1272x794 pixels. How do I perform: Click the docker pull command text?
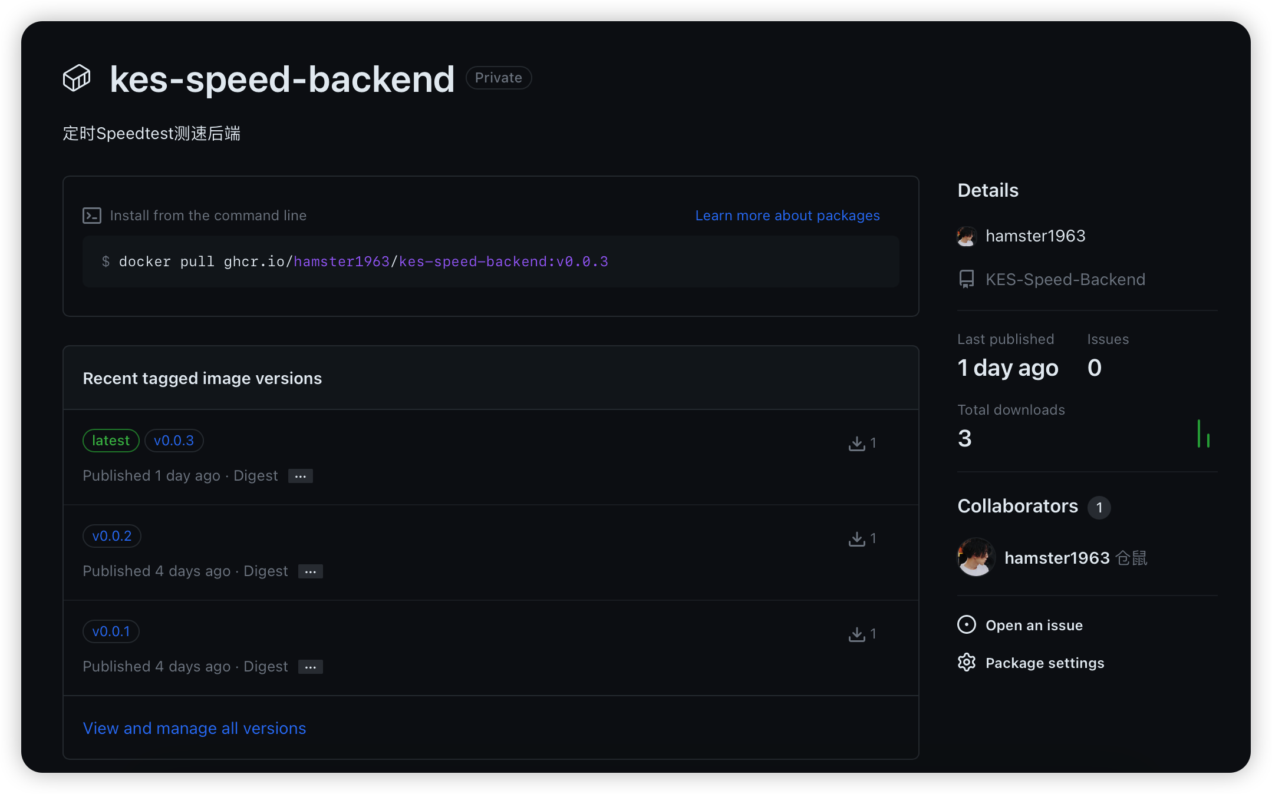coord(363,262)
